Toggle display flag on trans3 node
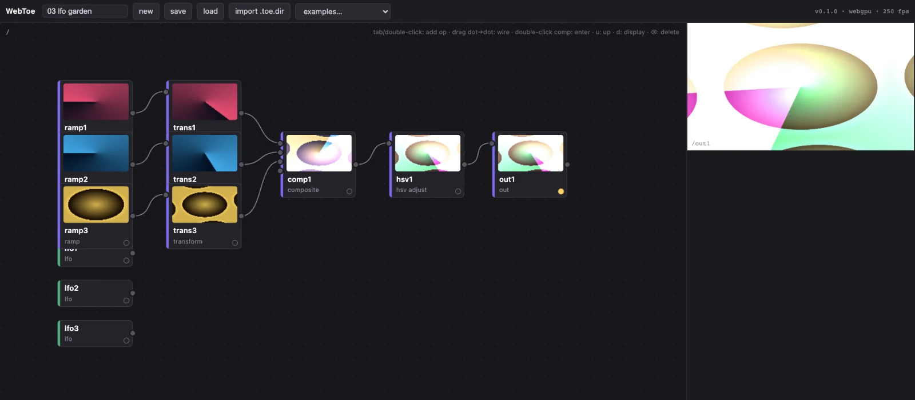915x400 pixels. pos(235,243)
